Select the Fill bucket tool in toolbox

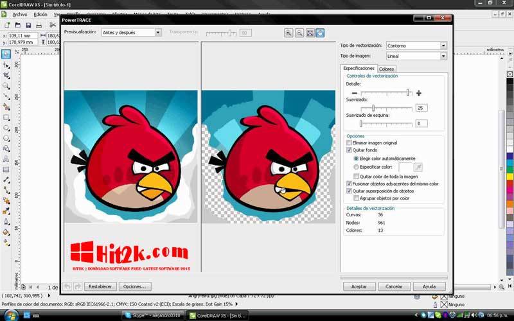[x=6, y=232]
